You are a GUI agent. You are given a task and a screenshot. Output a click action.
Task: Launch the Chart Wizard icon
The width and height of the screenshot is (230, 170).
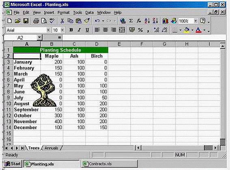[166, 21]
